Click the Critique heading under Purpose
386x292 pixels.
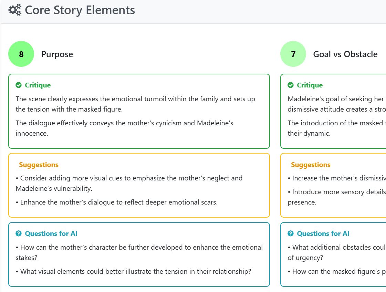tap(38, 85)
